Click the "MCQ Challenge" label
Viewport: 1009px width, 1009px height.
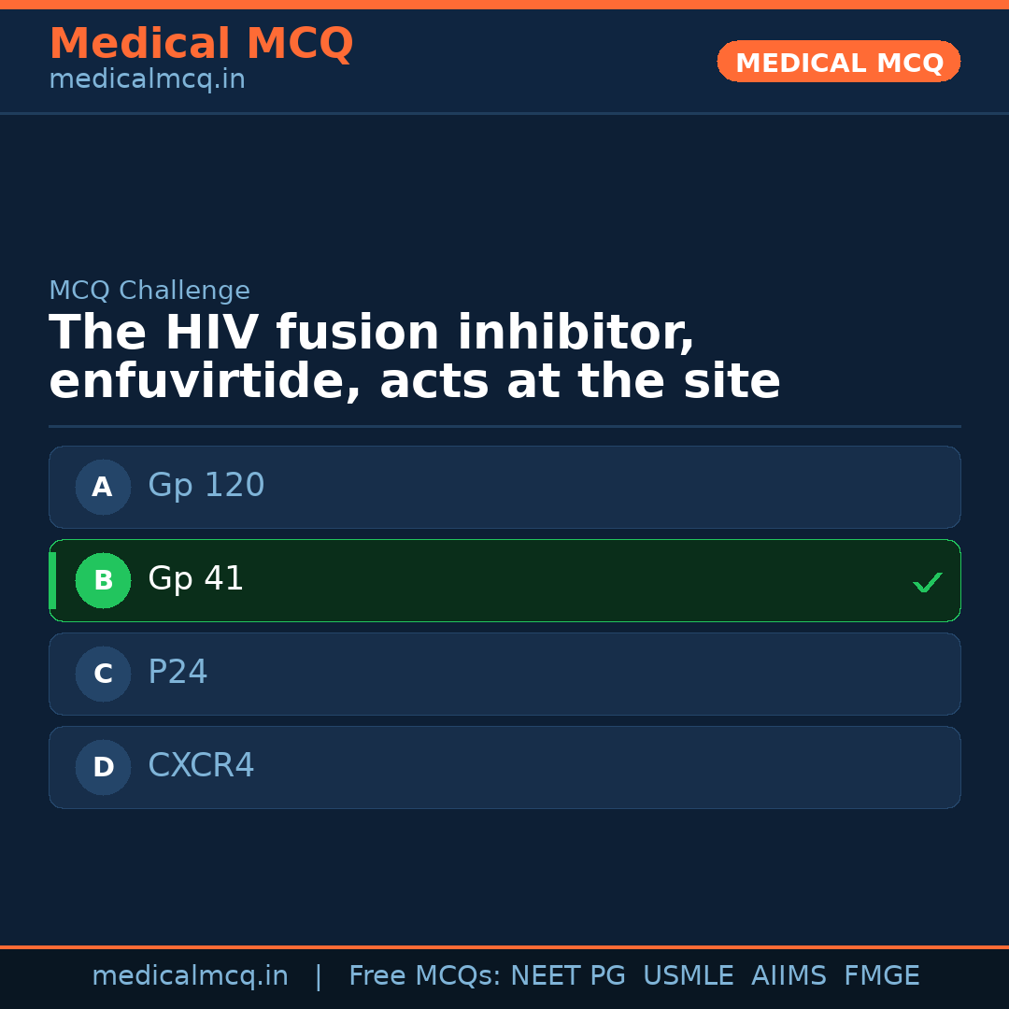149,291
